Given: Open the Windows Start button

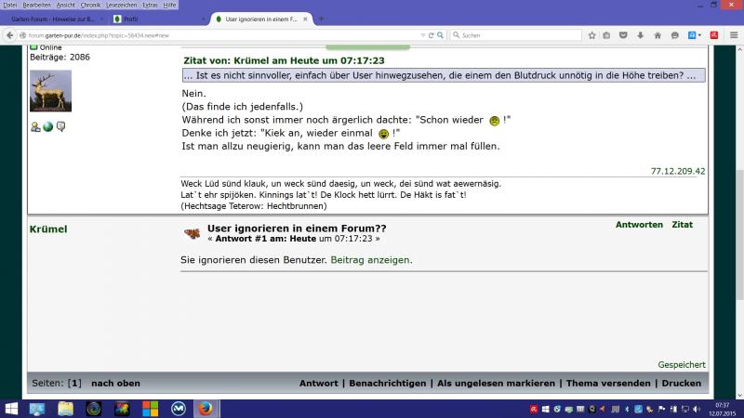Looking at the screenshot, I should (x=13, y=408).
